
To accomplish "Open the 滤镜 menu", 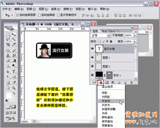I will [68, 9].
